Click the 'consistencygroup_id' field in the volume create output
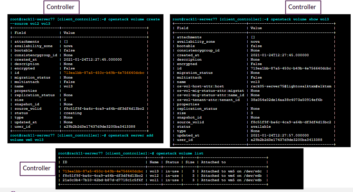 coord(36,55)
